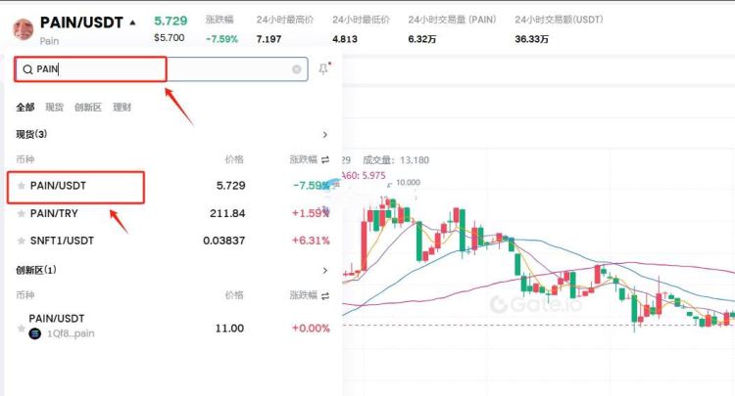
Task: Open the PAIN/USDT pair selector arrow
Action: [132, 22]
